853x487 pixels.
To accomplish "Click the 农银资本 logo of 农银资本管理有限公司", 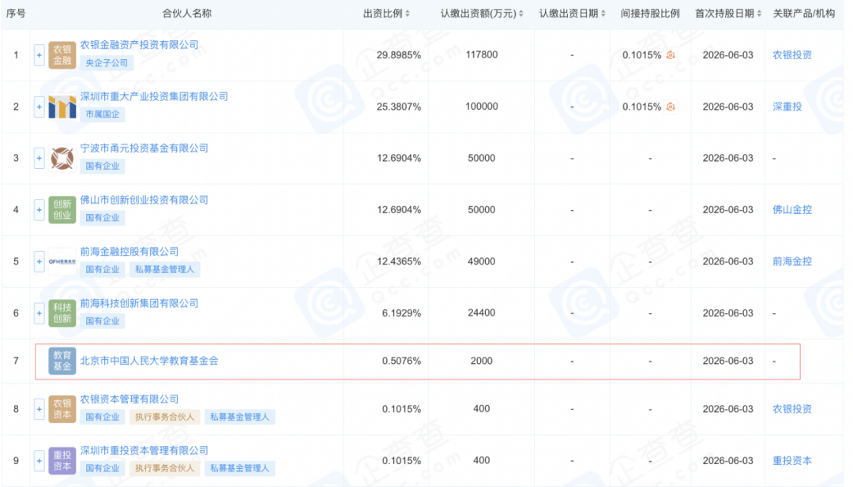I will pos(62,409).
